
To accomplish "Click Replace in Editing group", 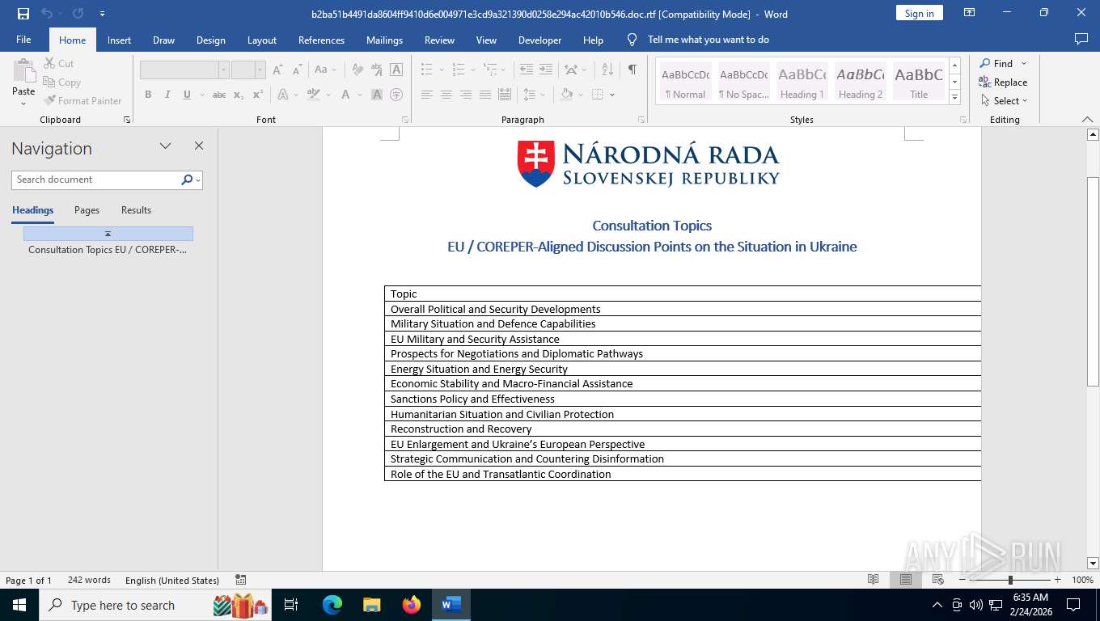I will pos(1003,82).
